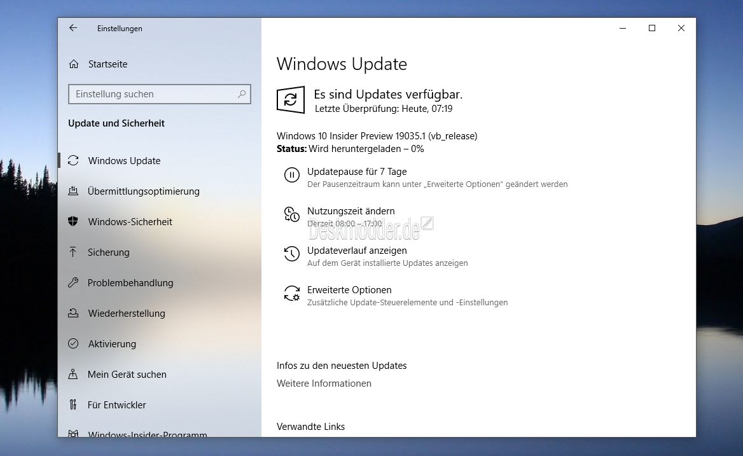
Task: Click 'Infos zu den neuesten Updates' heading
Action: [x=342, y=366]
